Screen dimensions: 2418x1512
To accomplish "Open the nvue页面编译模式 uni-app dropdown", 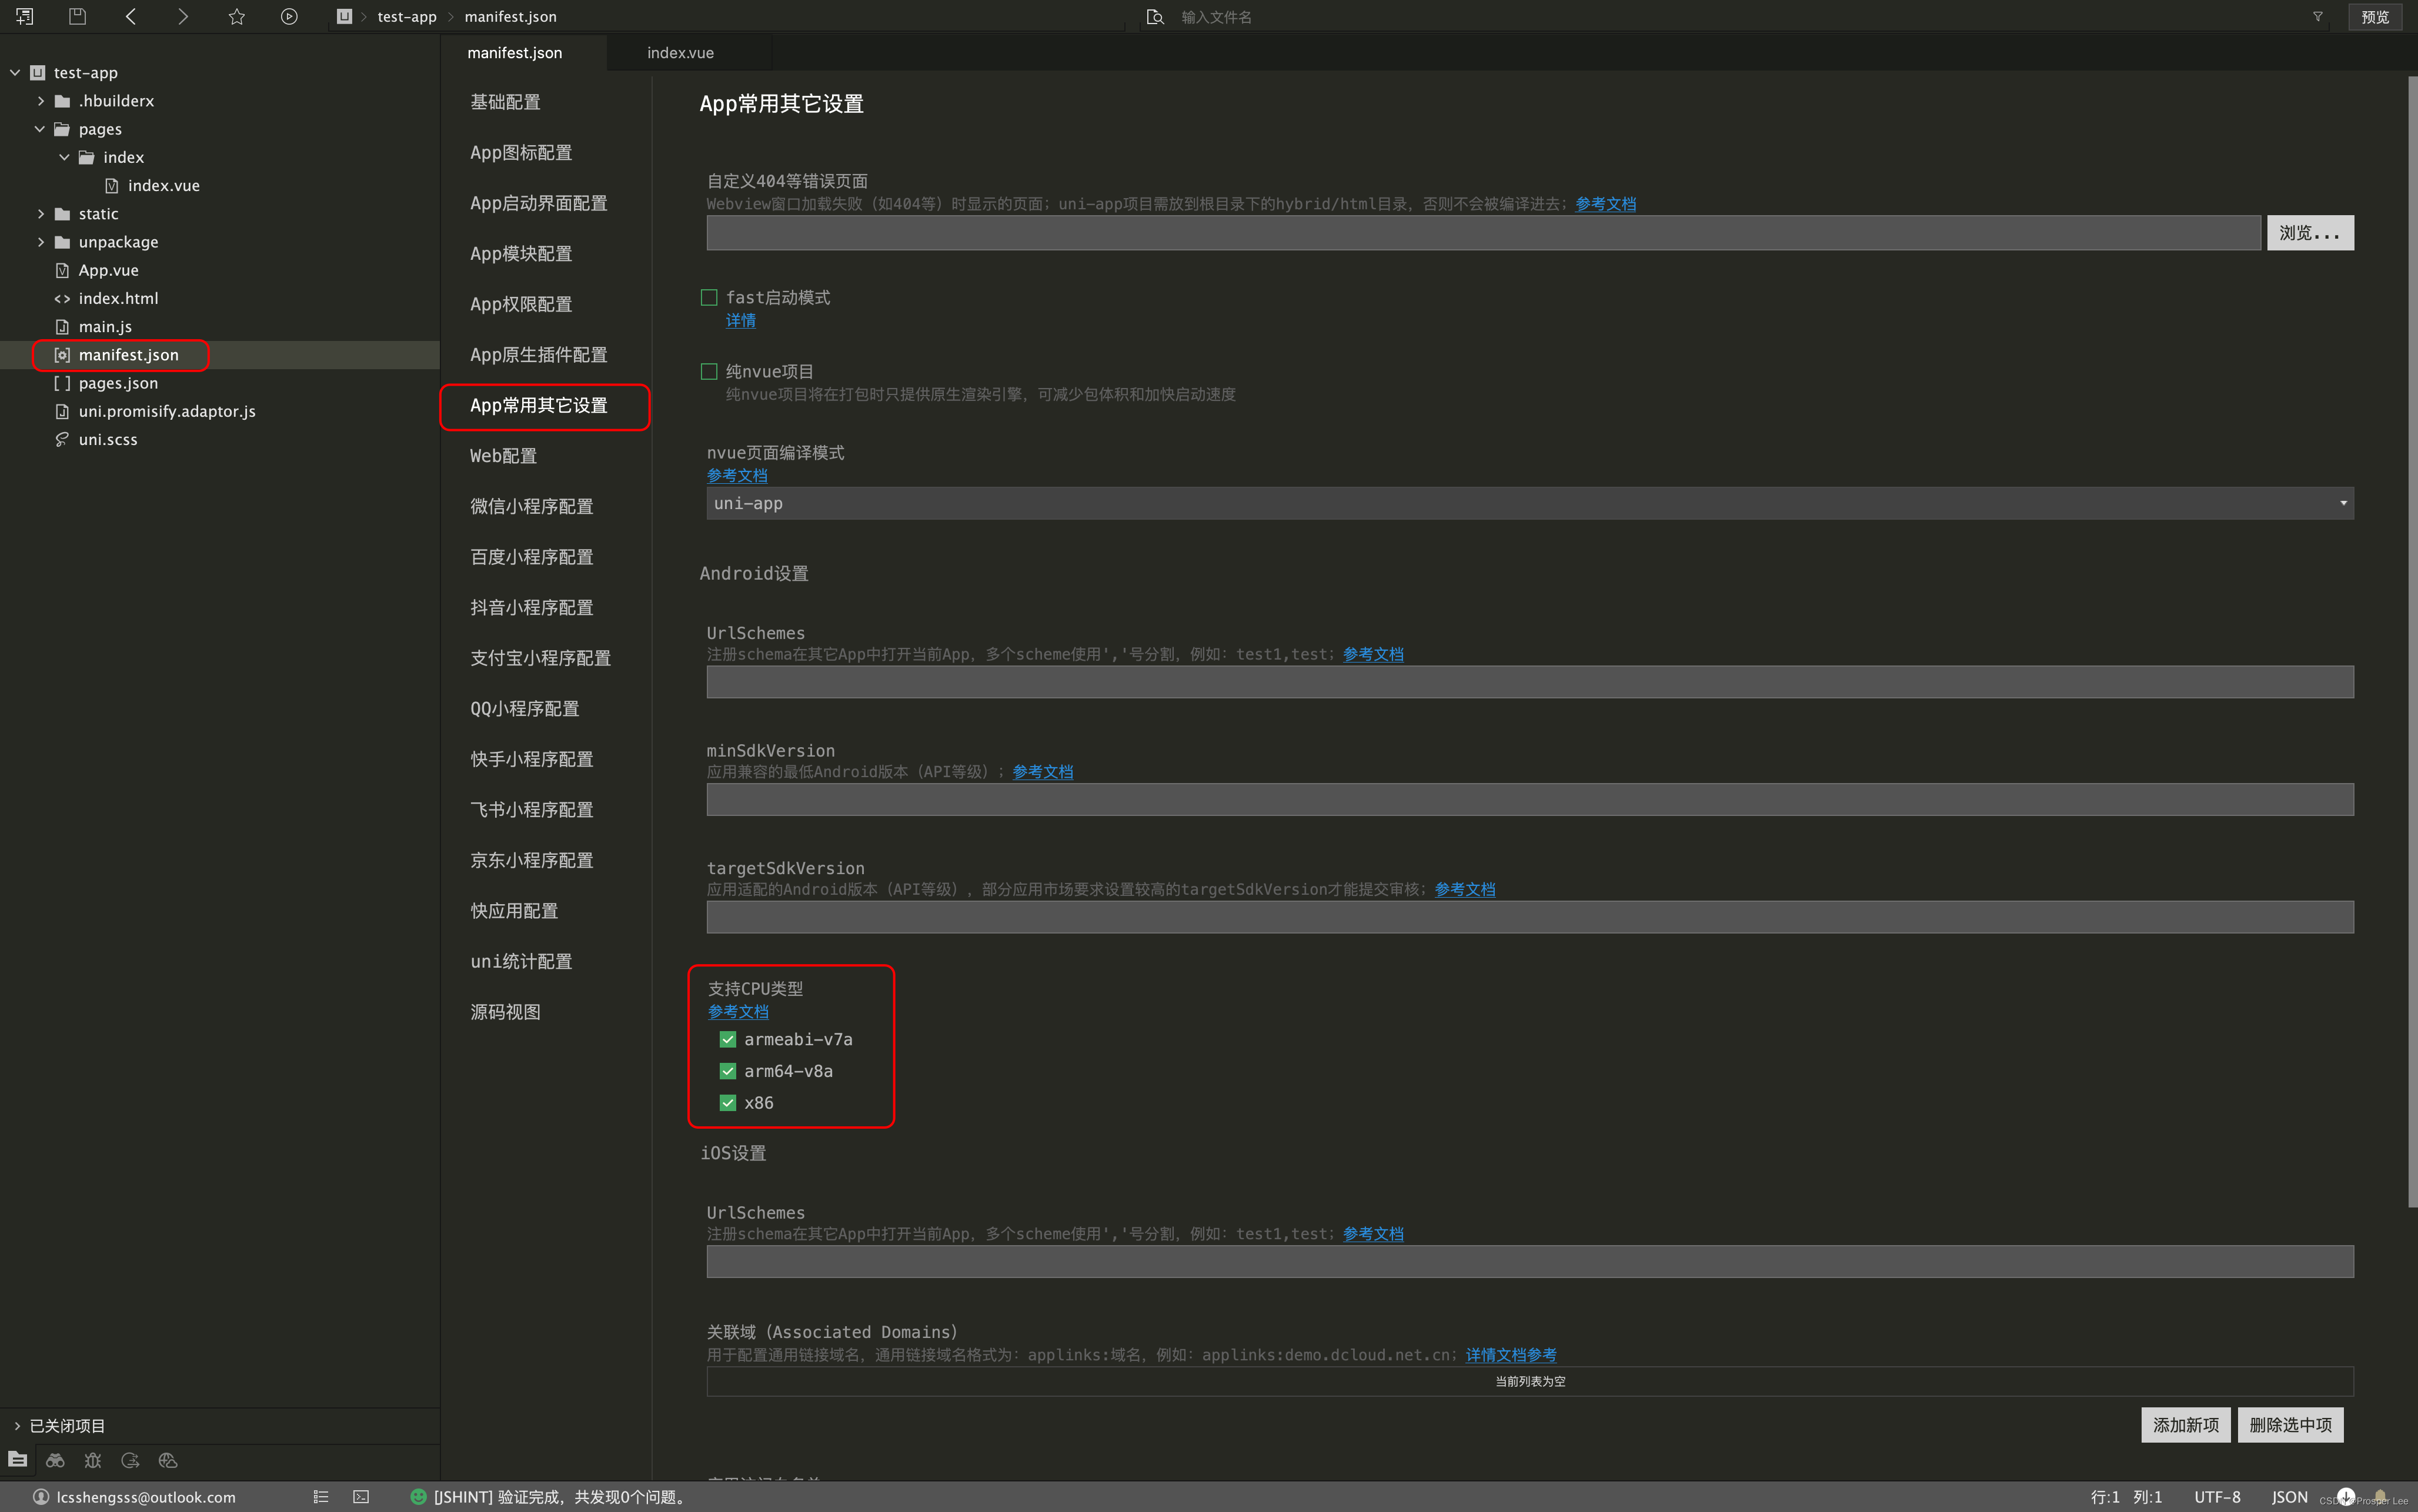I will click(x=1530, y=503).
